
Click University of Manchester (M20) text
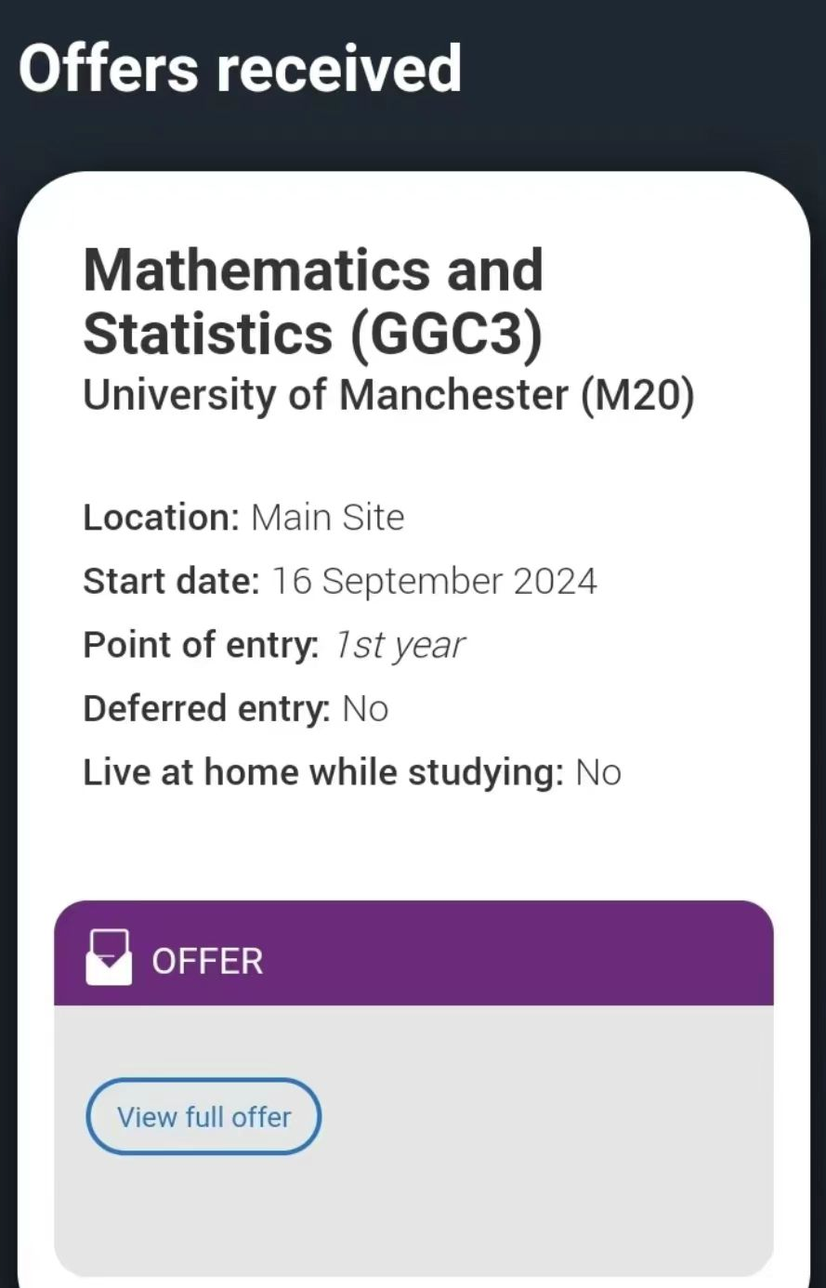(388, 395)
